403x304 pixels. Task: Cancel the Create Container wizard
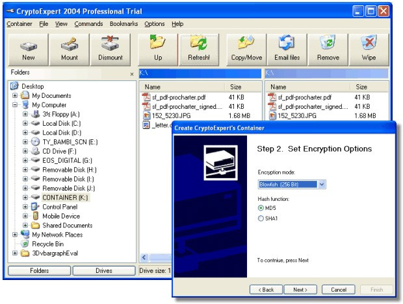(339, 290)
